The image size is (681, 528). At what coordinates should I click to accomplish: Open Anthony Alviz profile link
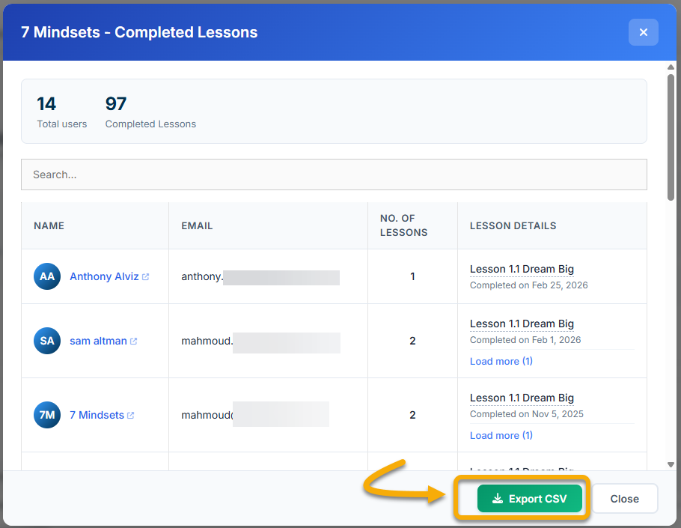[104, 276]
